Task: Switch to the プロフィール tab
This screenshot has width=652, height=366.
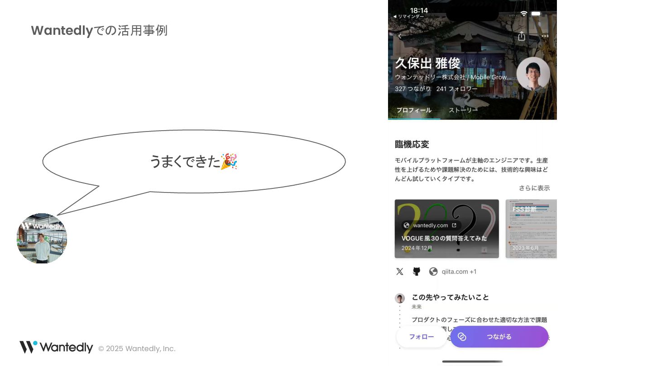Action: [414, 110]
